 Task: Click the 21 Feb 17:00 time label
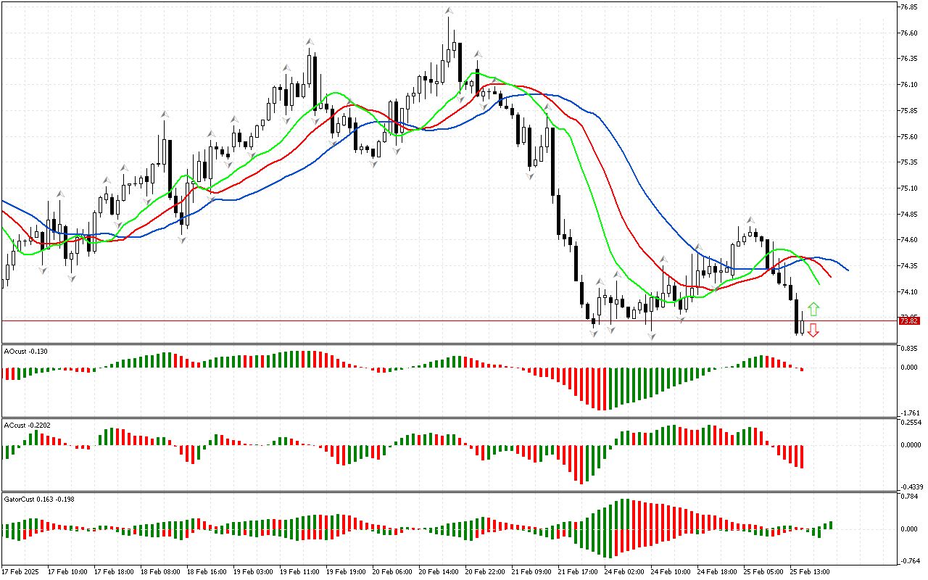pyautogui.click(x=578, y=571)
